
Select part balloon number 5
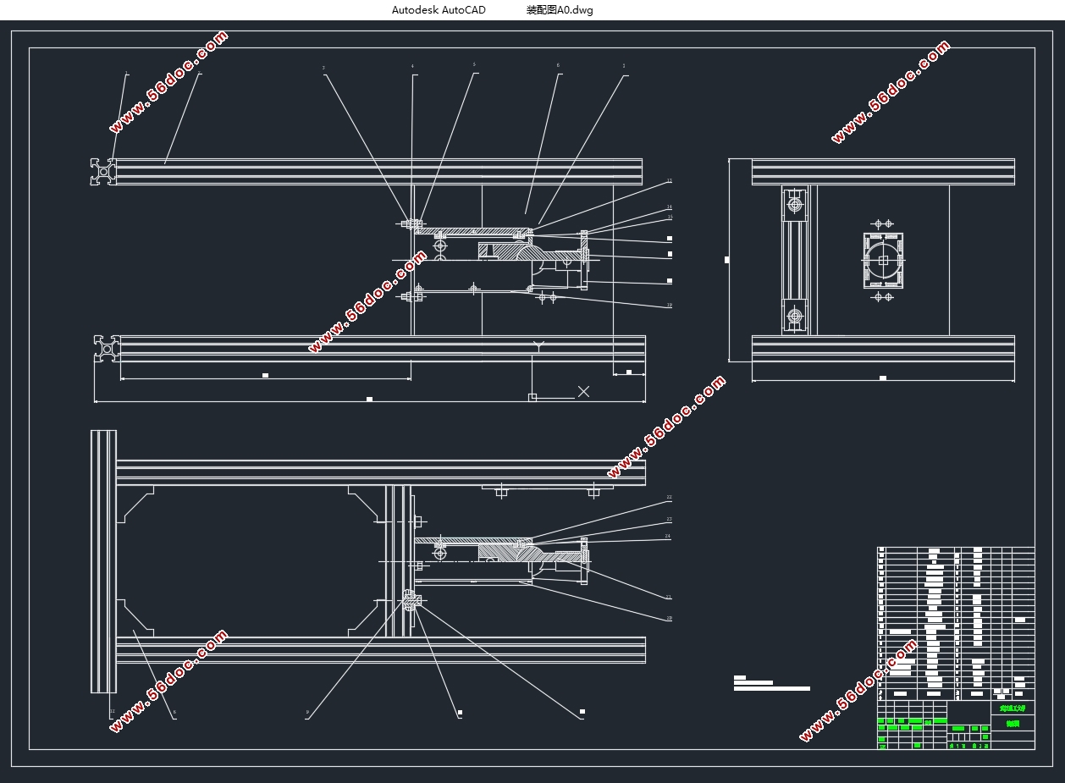click(x=474, y=64)
